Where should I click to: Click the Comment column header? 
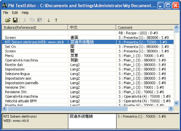click(x=145, y=28)
